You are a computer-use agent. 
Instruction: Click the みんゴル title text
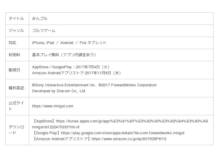click(x=40, y=19)
